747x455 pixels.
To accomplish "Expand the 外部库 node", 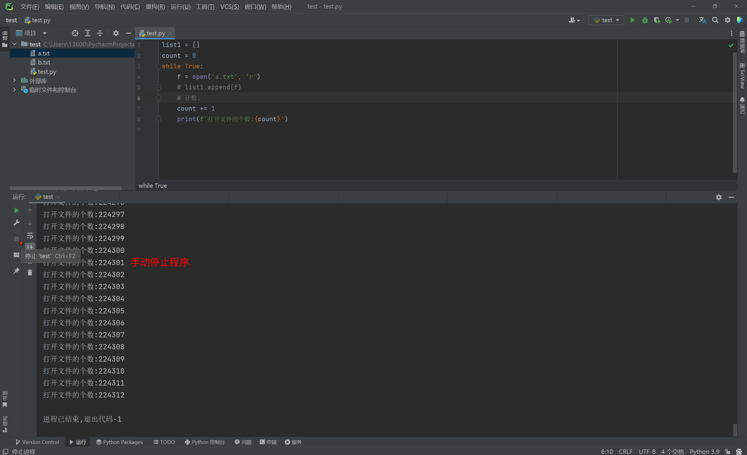I will pos(14,80).
